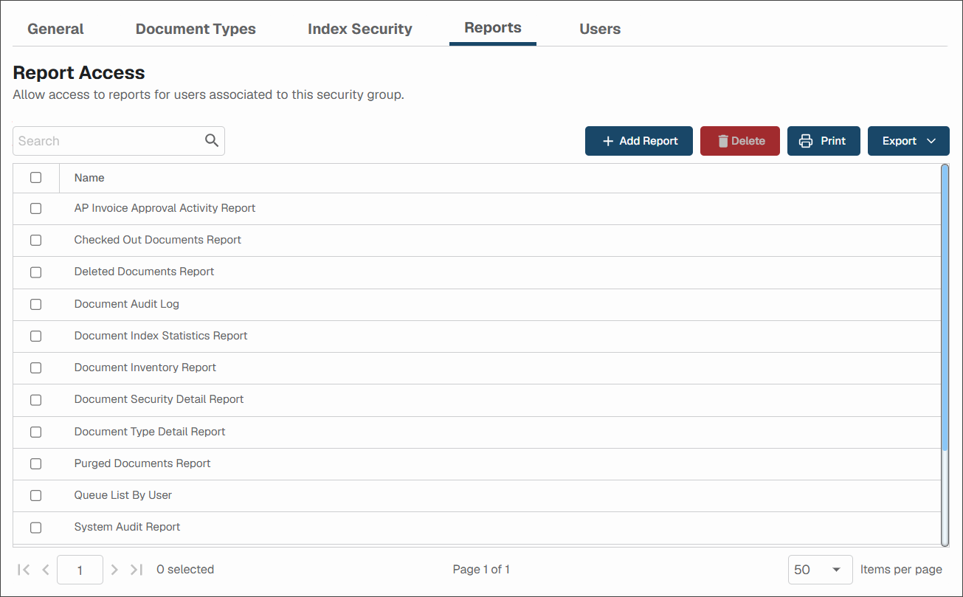Click the Print button
The height and width of the screenshot is (597, 963).
coord(824,141)
